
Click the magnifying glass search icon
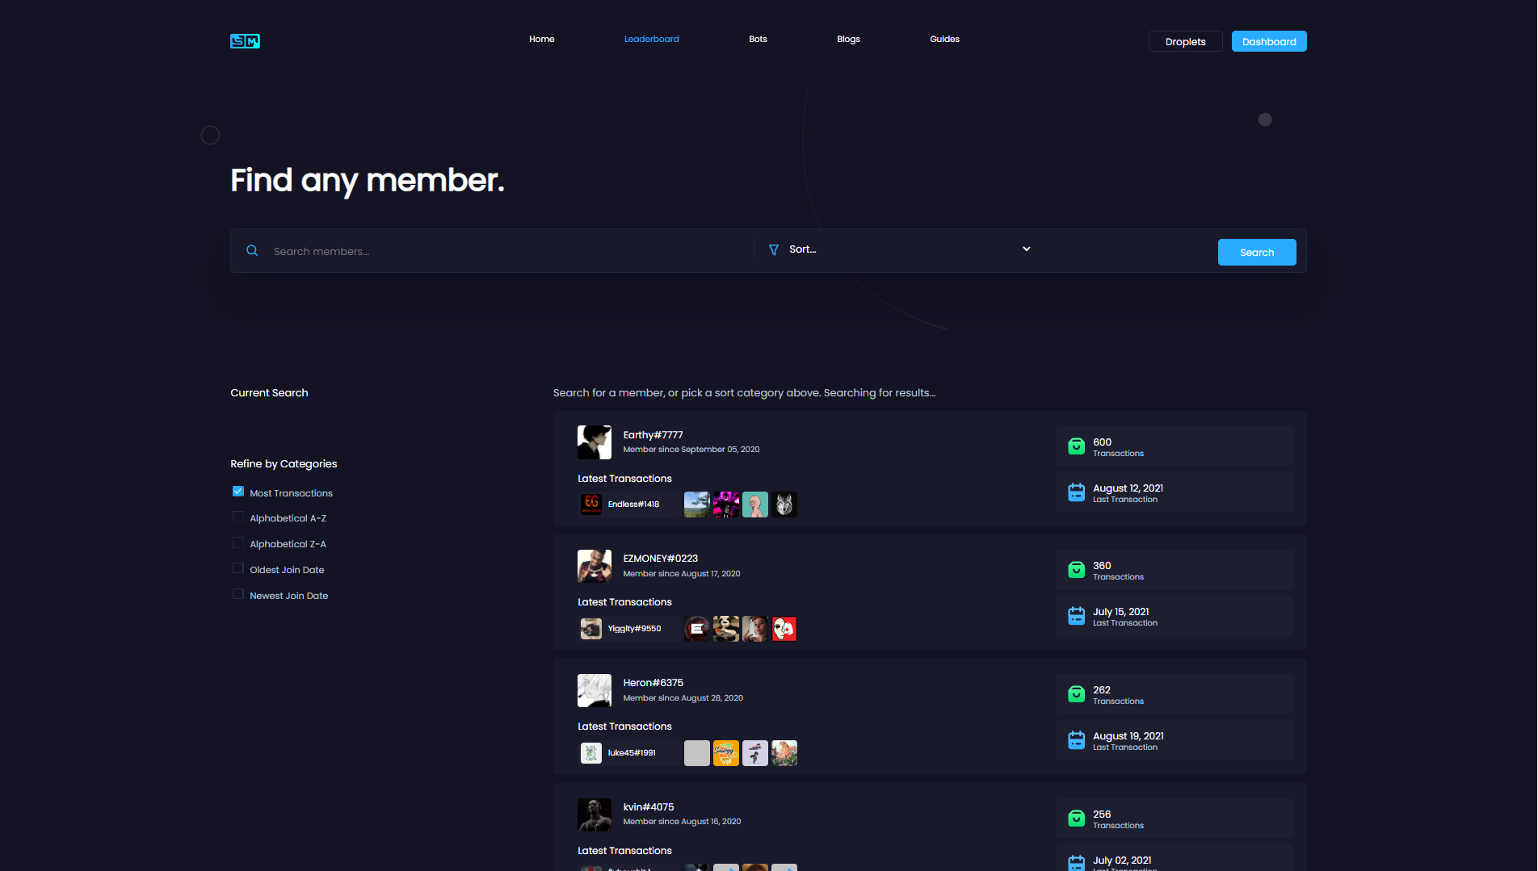252,251
